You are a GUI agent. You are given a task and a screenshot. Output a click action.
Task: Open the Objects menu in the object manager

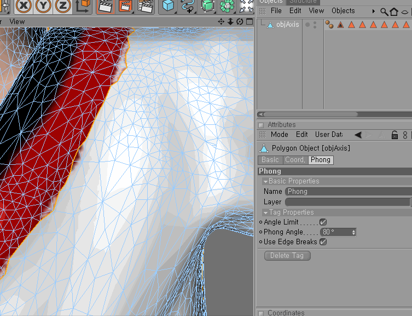tap(343, 10)
